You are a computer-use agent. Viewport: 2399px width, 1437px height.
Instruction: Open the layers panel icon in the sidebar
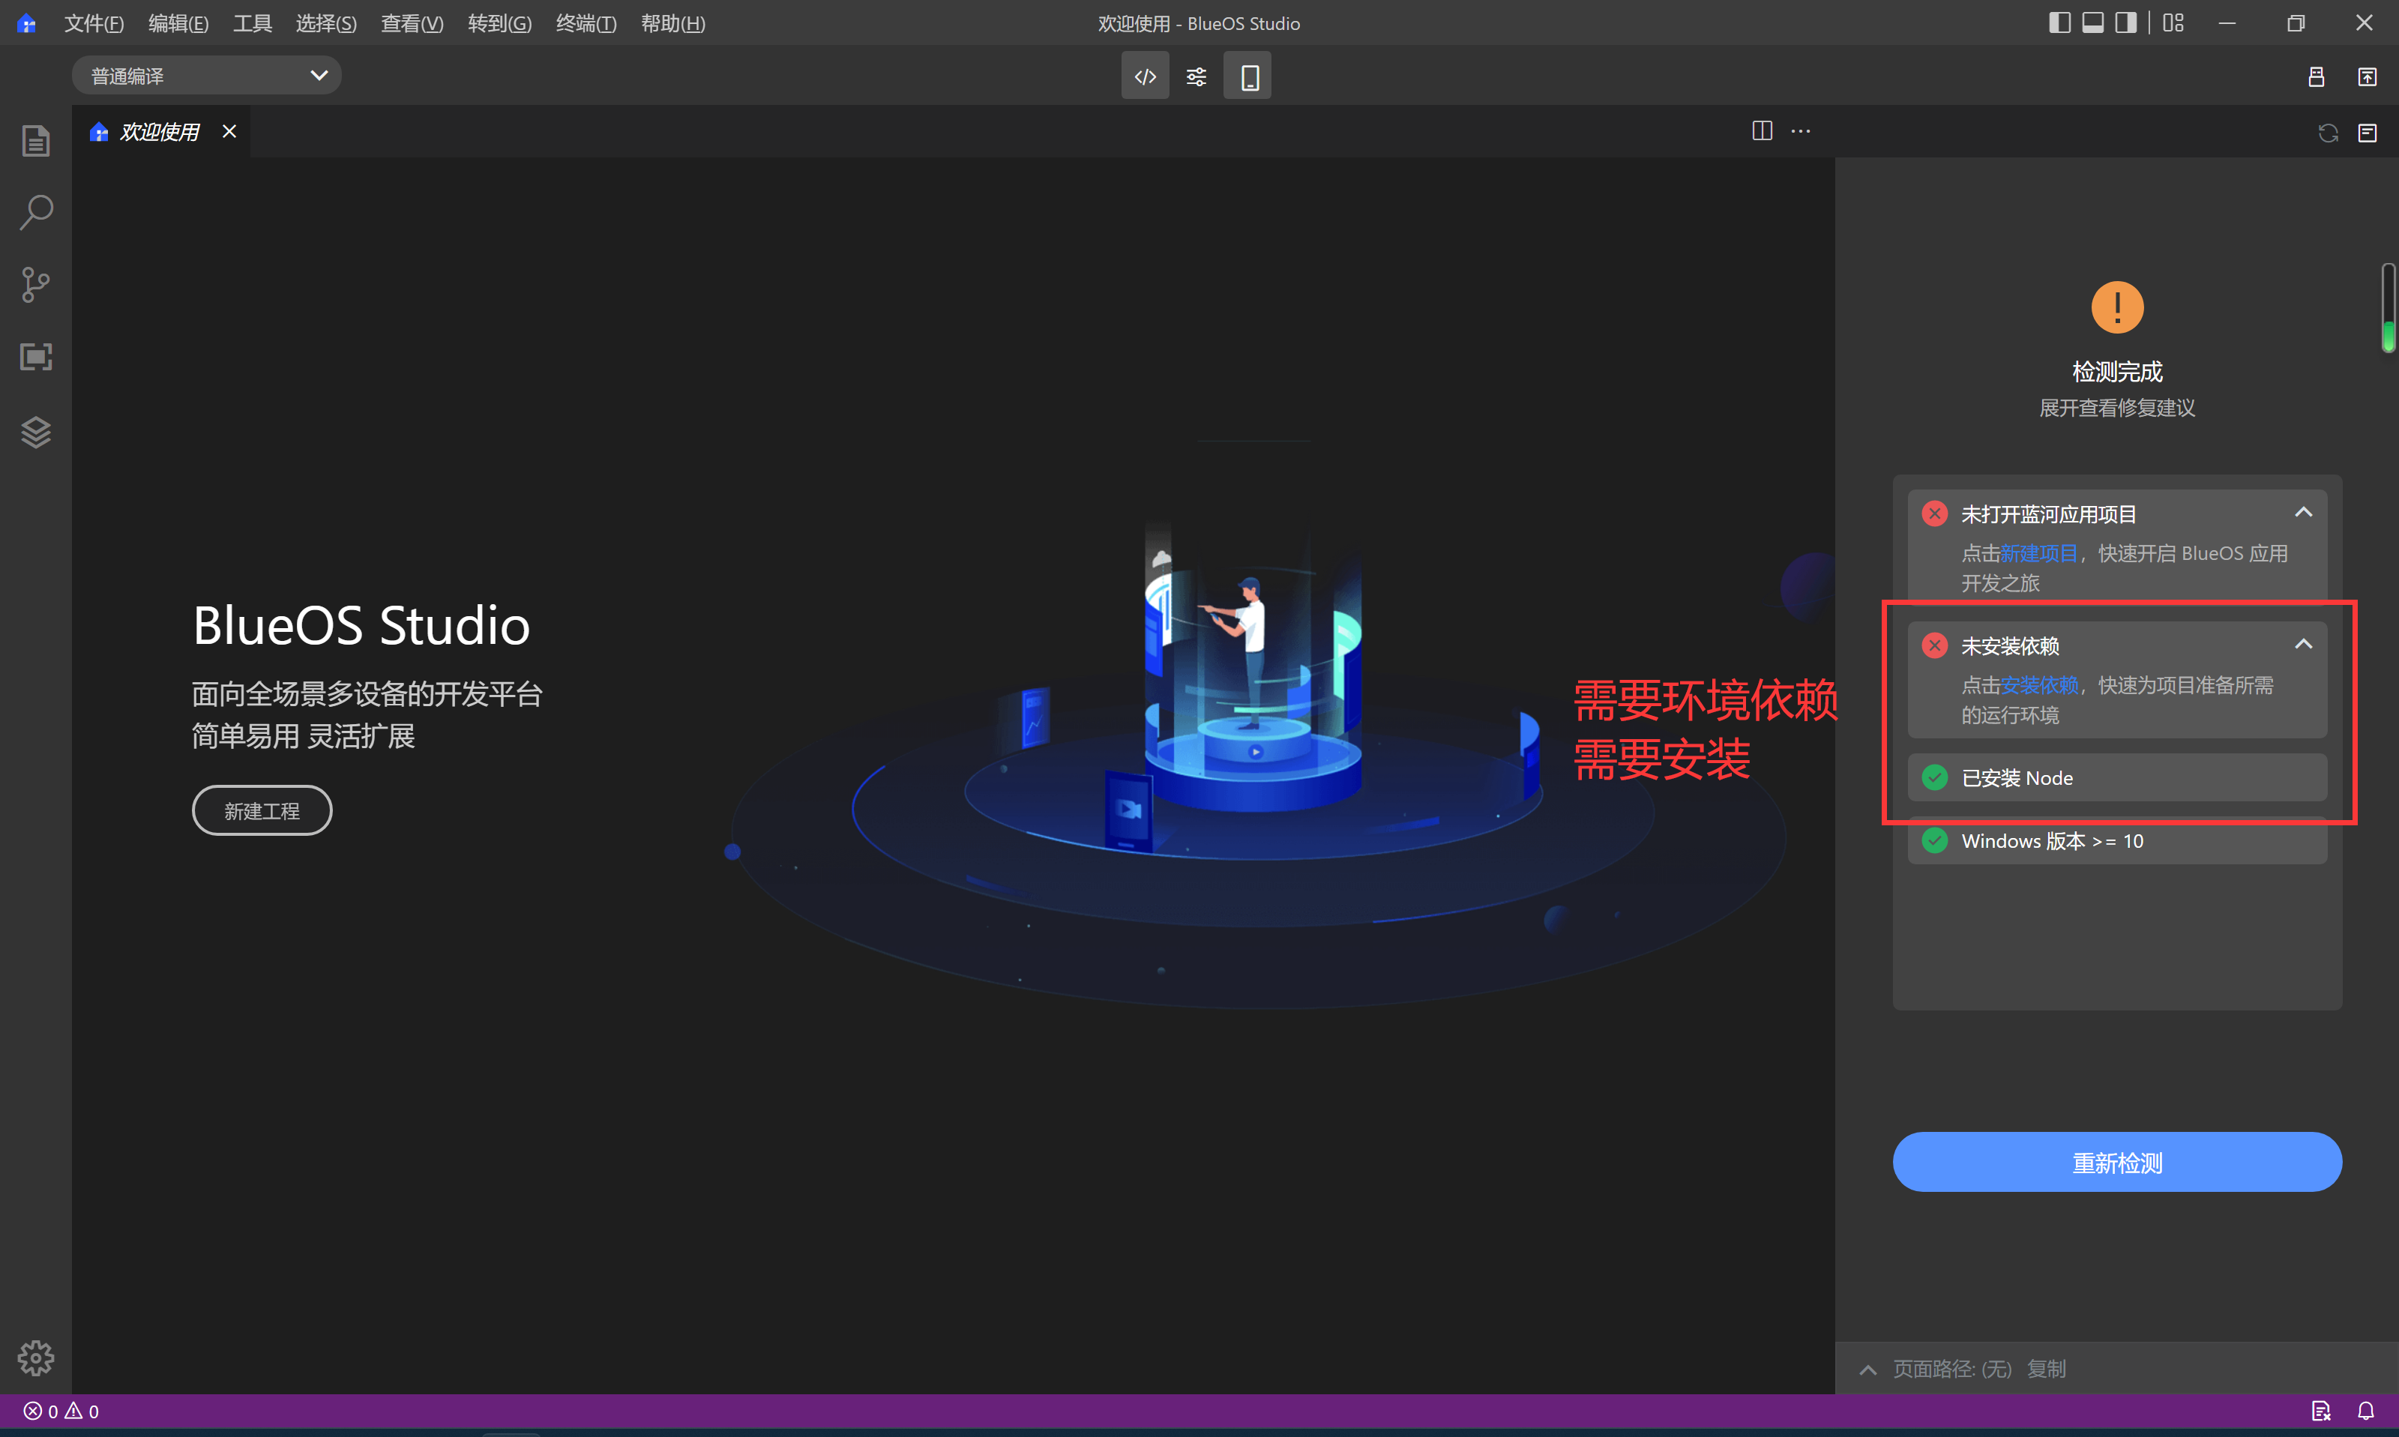36,432
